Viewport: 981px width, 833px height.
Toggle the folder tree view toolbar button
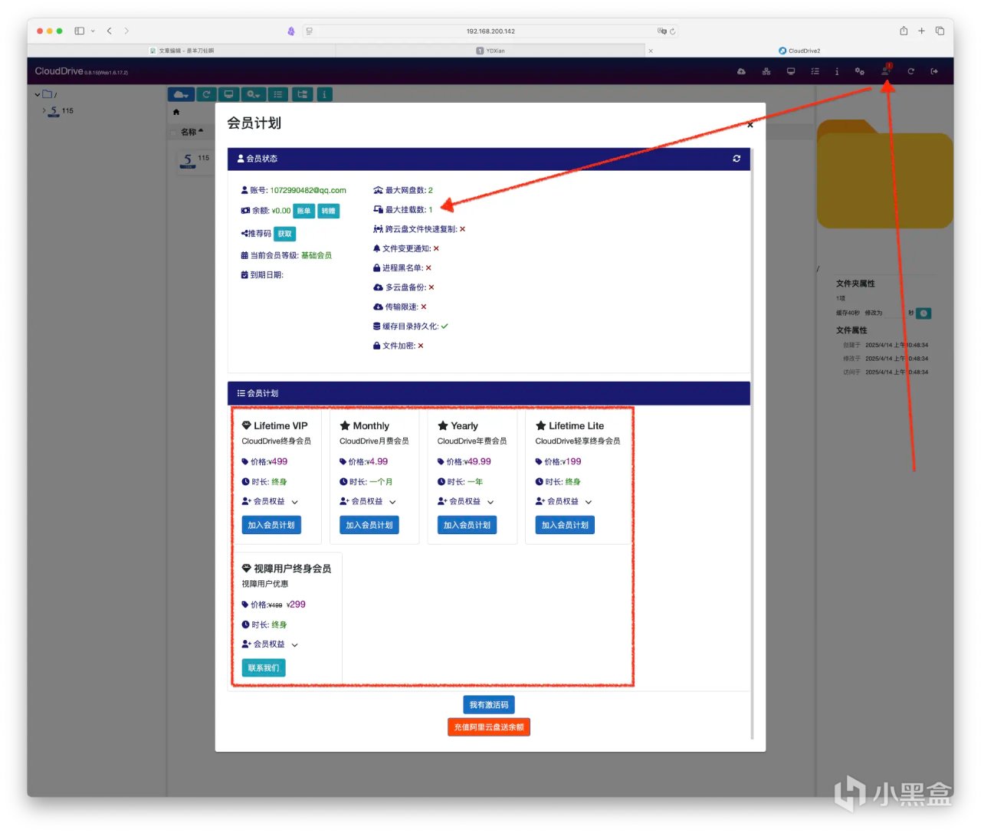click(303, 94)
